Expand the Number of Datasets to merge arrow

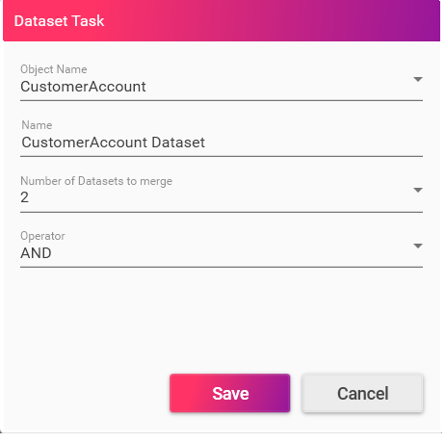(417, 190)
